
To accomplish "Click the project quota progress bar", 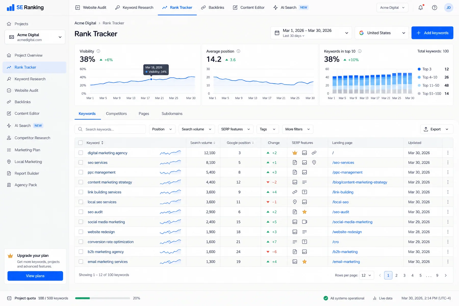I will (103, 298).
